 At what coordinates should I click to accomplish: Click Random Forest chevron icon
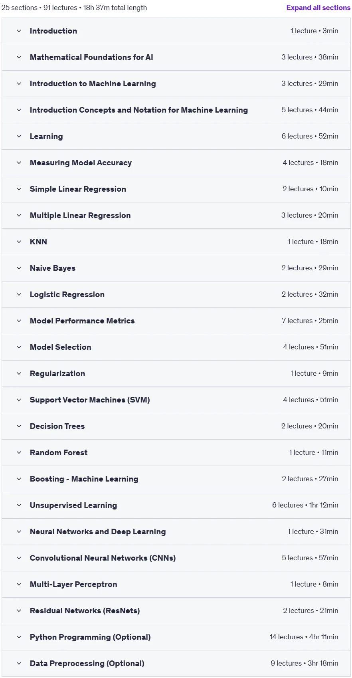[19, 452]
